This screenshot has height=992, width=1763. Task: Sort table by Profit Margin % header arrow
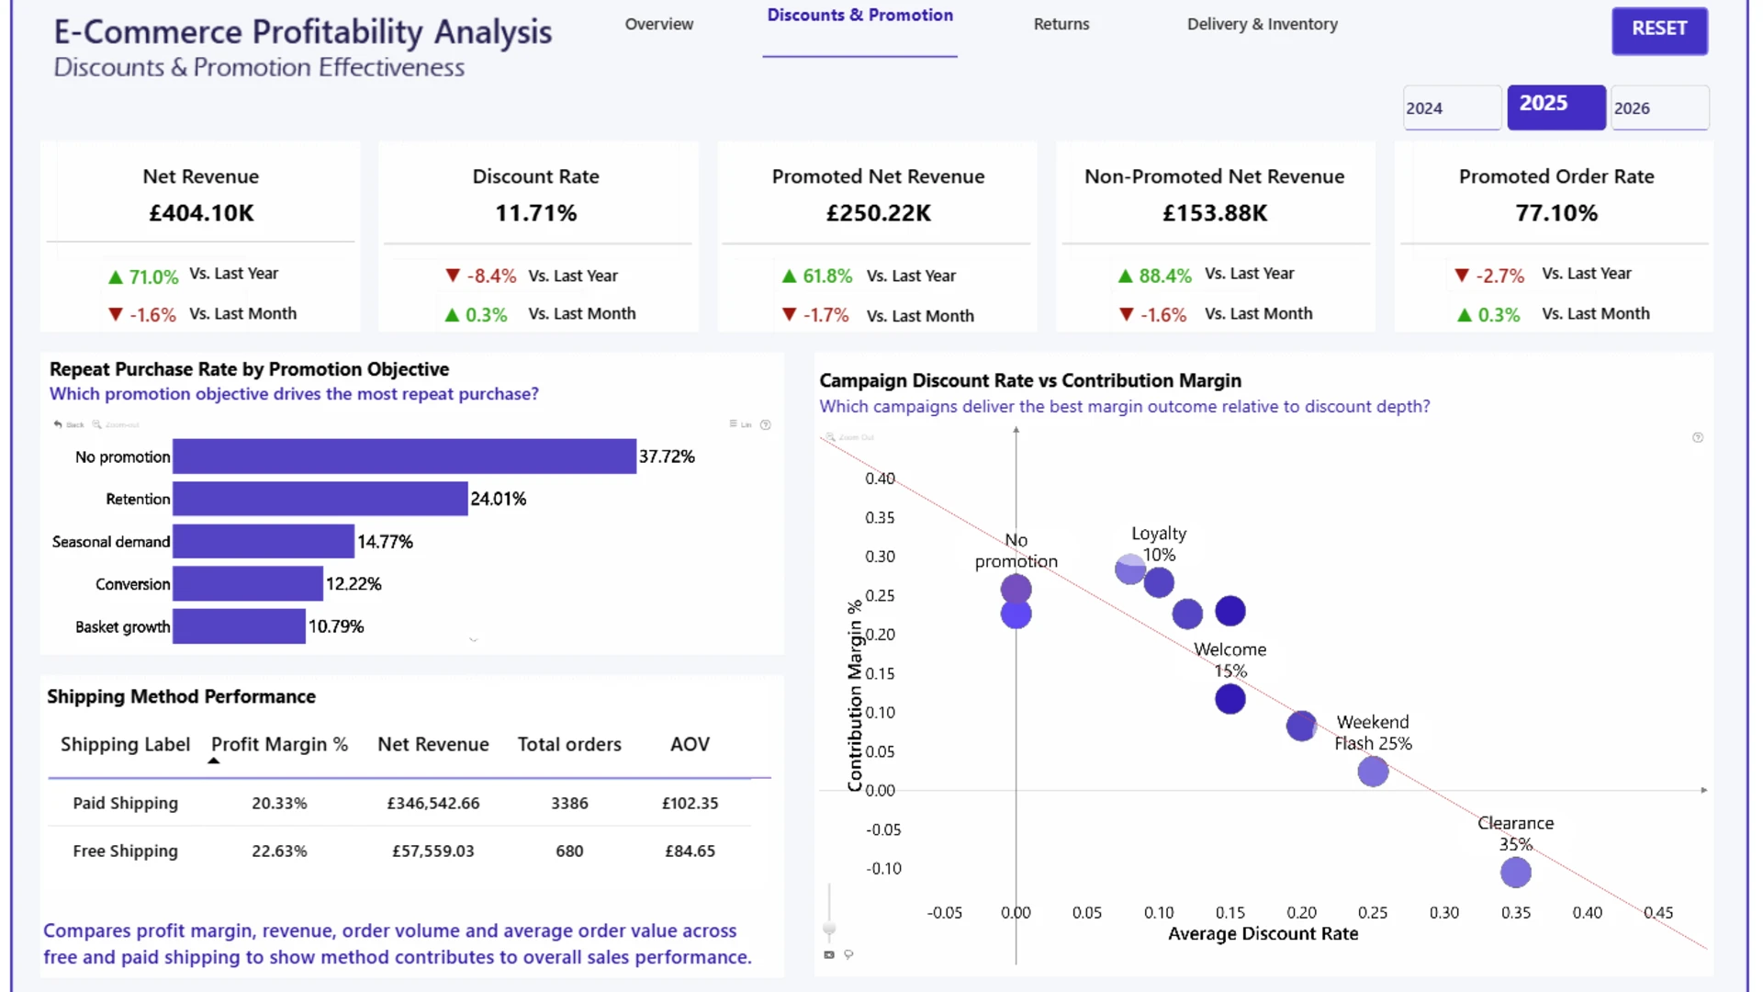pyautogui.click(x=214, y=761)
